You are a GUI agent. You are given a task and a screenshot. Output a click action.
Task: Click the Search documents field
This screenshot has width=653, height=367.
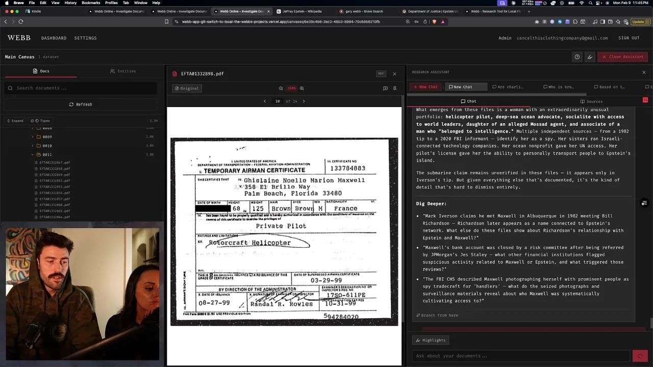(x=82, y=88)
